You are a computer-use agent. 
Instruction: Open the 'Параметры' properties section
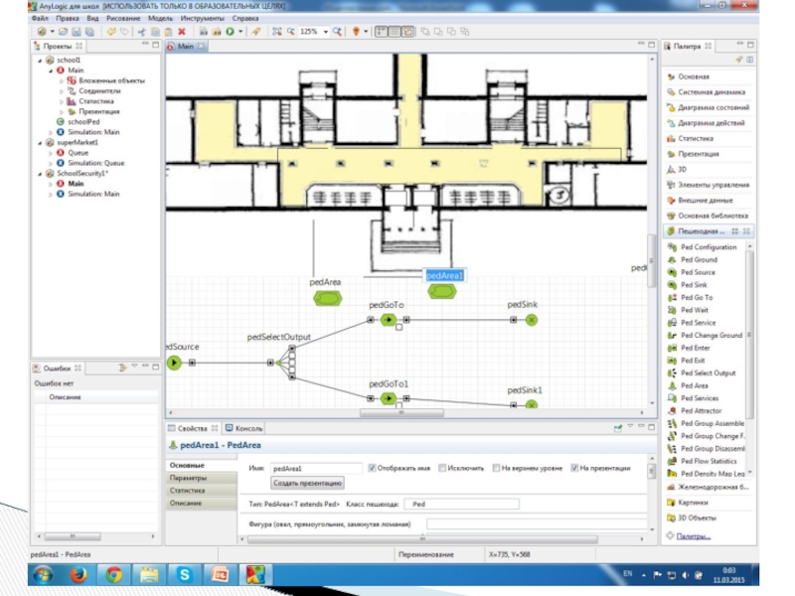tap(202, 478)
